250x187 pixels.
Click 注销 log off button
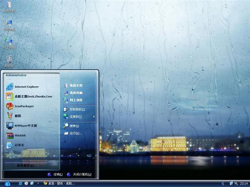click(x=55, y=175)
